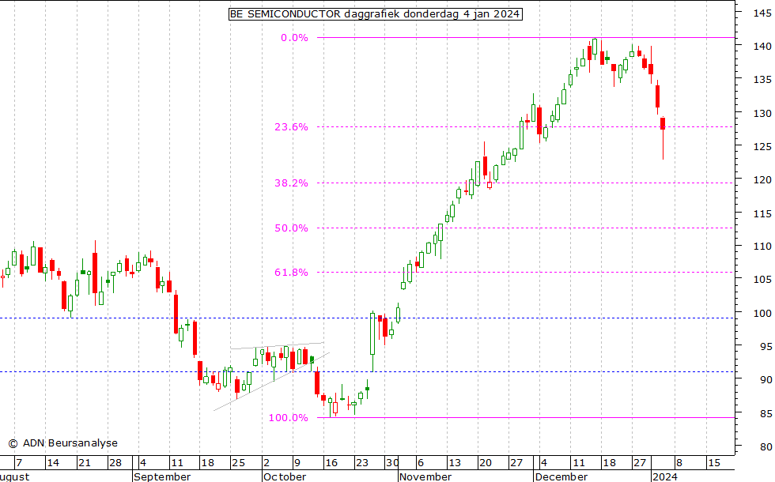Click the chart title BE SEMICONDUCTOR daggrafiek
The image size is (775, 482).
375,14
